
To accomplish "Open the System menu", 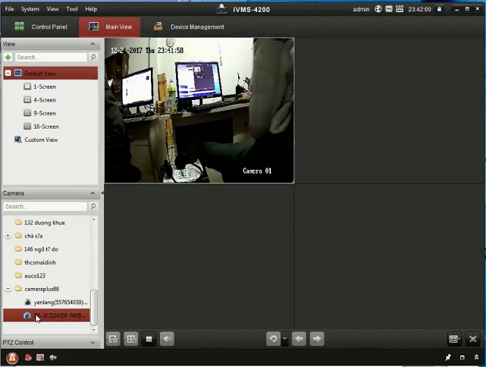I will tap(30, 9).
